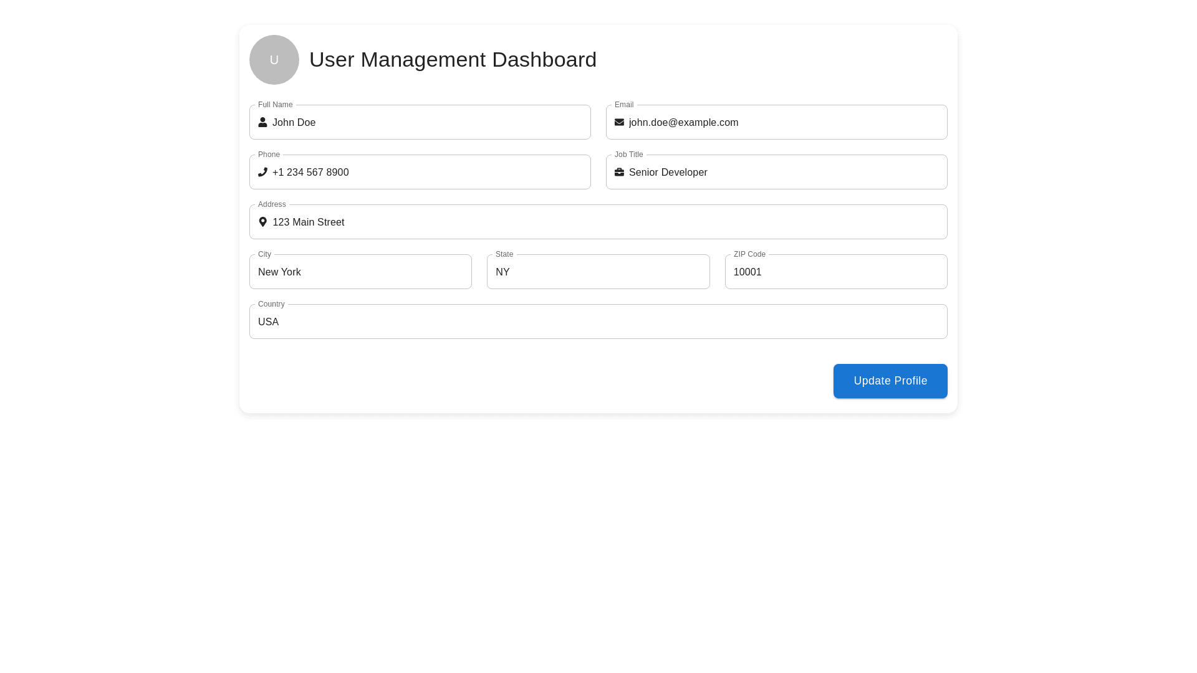Click the envelope icon in Email field
This screenshot has width=1197, height=673.
619,123
